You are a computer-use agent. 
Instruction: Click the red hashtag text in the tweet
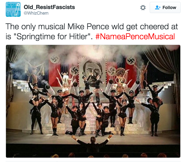click(135, 36)
